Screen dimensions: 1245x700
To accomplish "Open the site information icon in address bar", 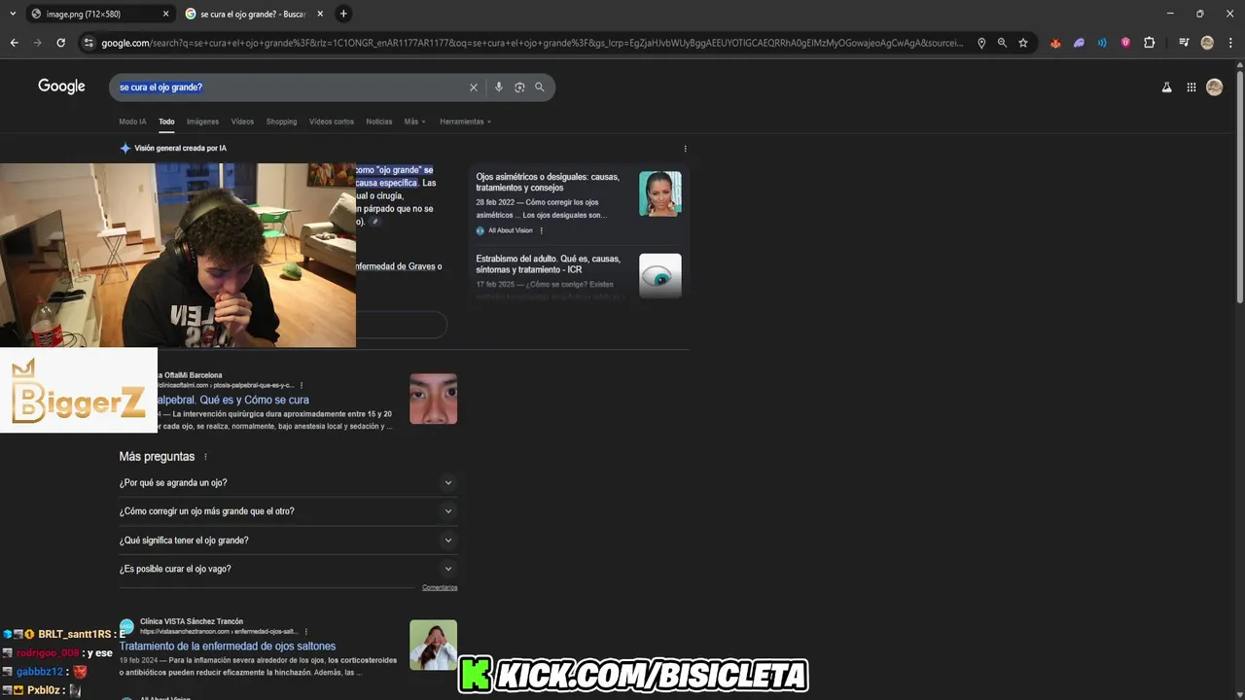I will point(89,43).
